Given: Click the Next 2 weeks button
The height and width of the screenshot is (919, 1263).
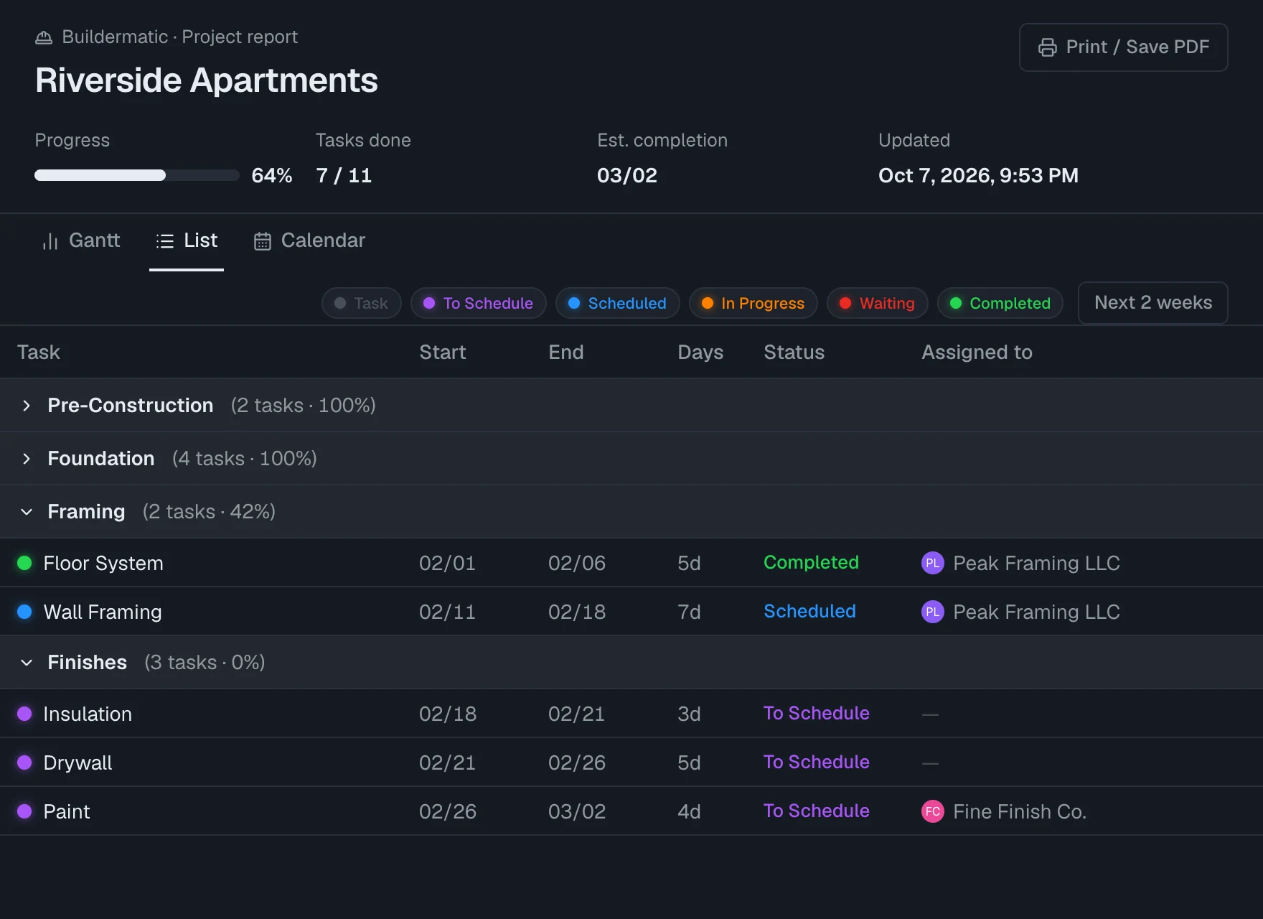Looking at the screenshot, I should pos(1152,303).
